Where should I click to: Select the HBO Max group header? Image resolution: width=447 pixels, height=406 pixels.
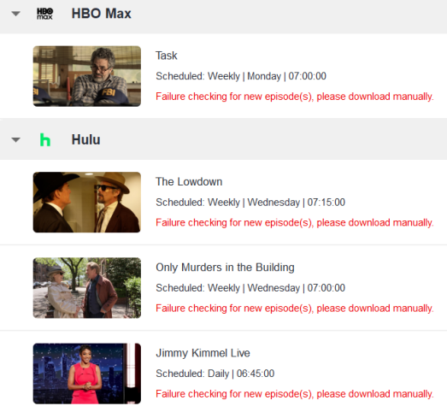[x=224, y=16]
